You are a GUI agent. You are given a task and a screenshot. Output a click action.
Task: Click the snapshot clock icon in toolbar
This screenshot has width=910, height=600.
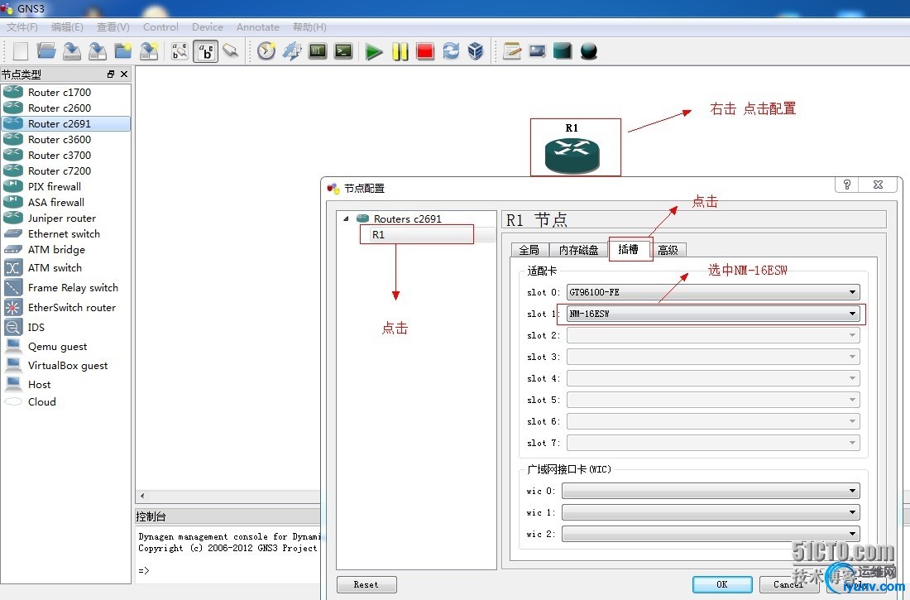(x=266, y=51)
